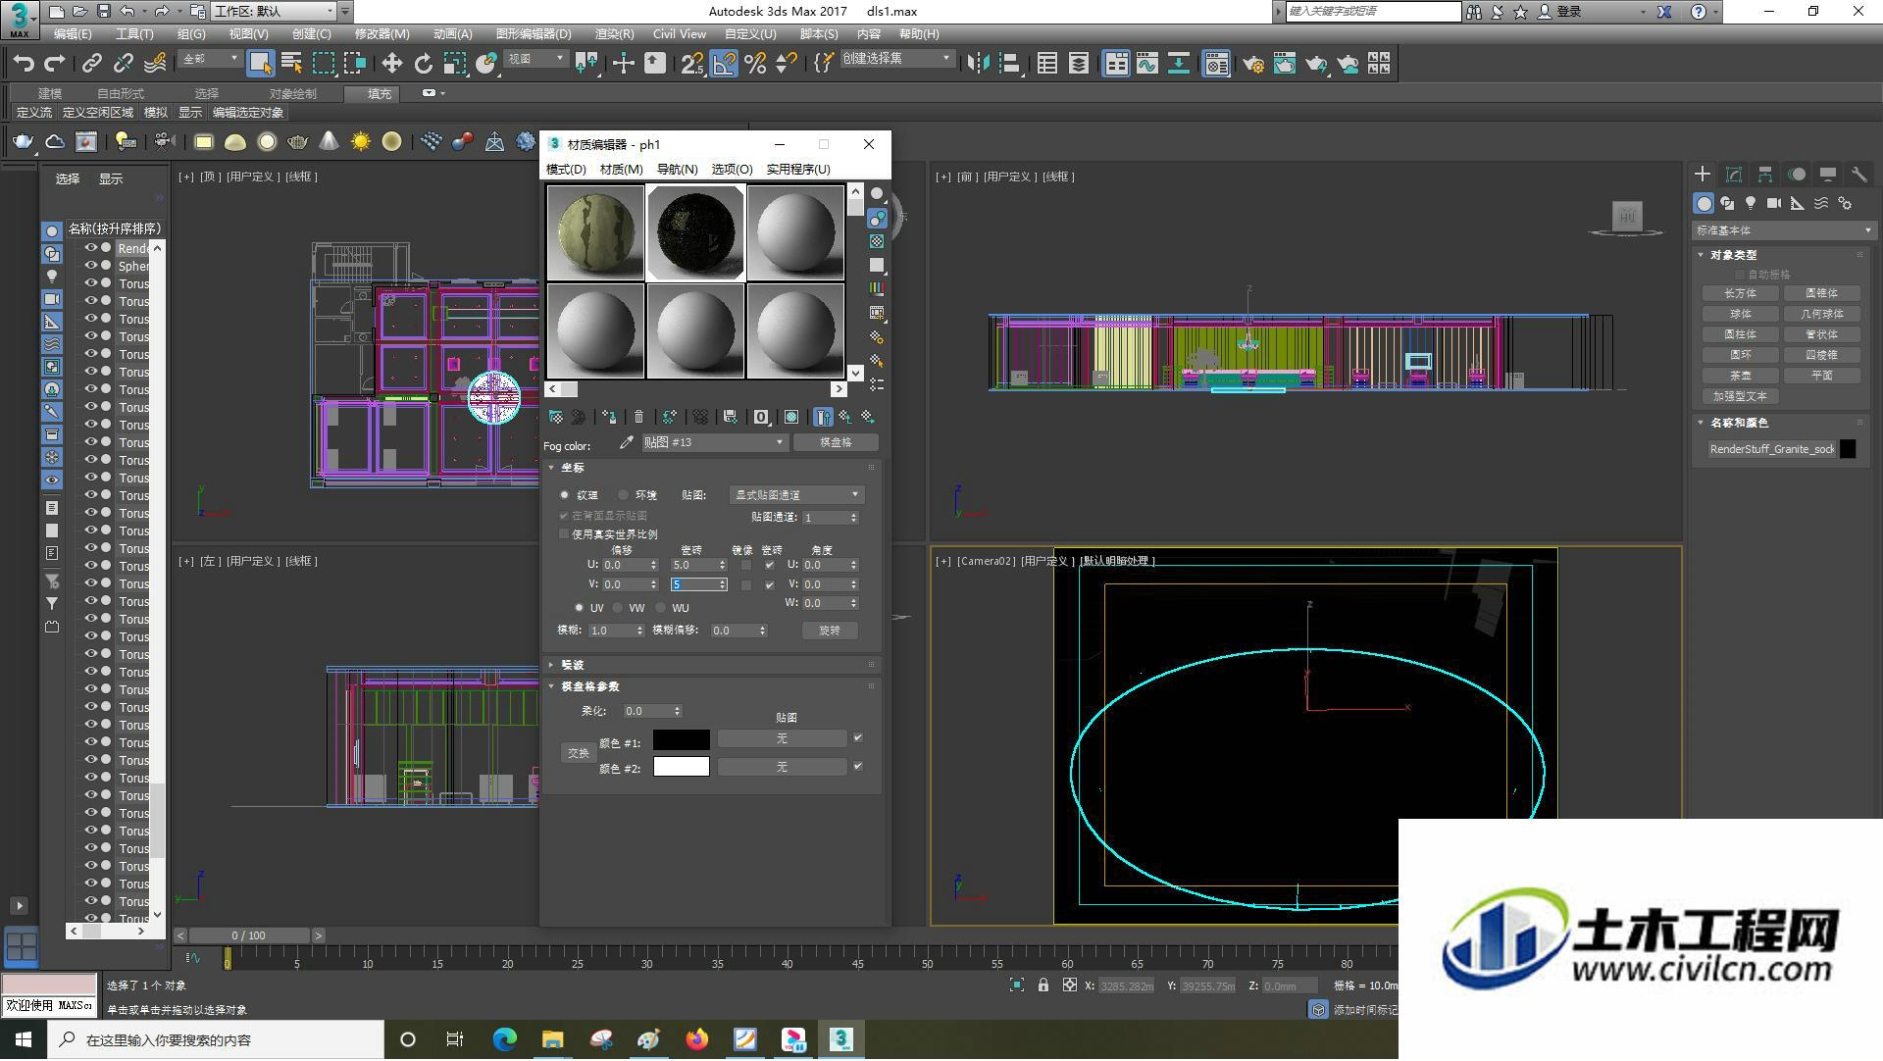Click the Undo arrow in main toolbar
1883x1061 pixels.
click(24, 64)
